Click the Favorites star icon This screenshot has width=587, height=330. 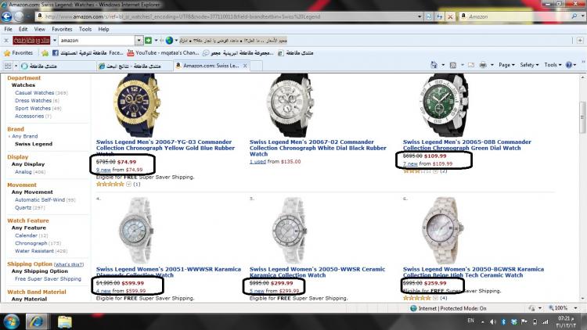7,53
